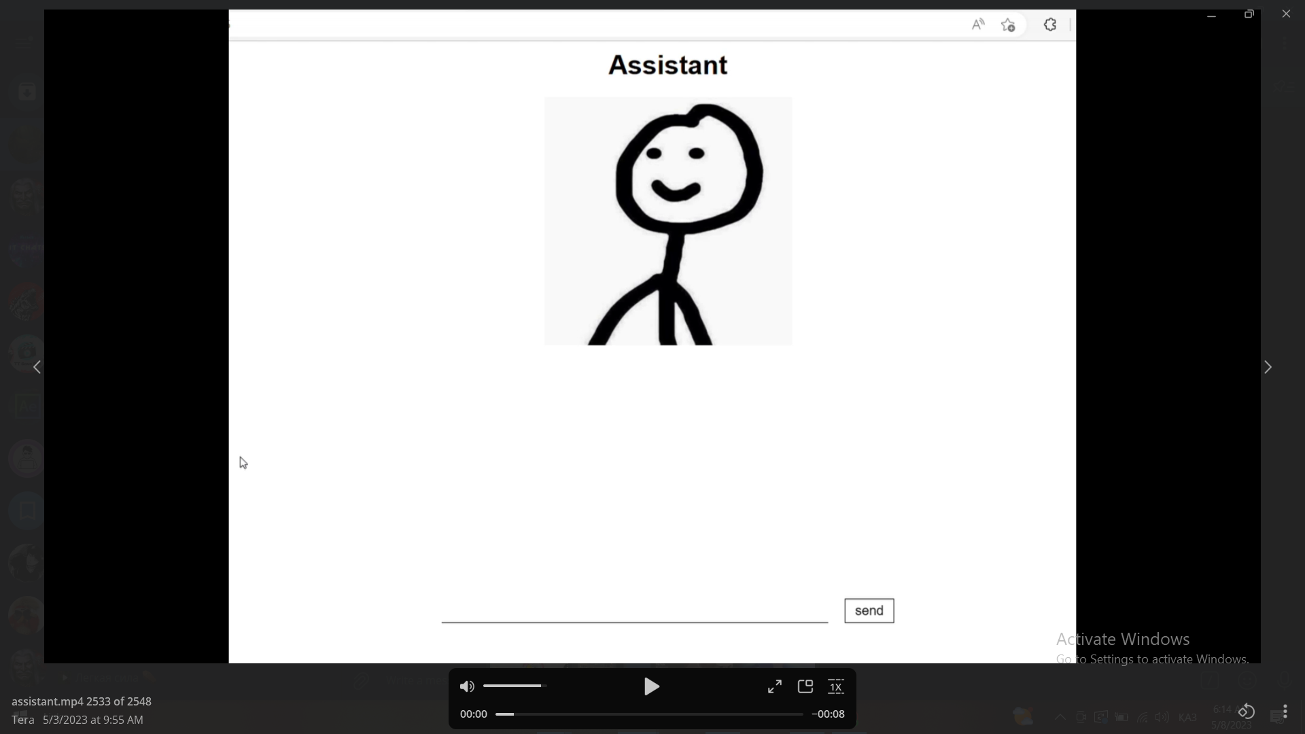Seek on the video progress bar
Viewport: 1305px width, 734px height.
click(x=649, y=714)
